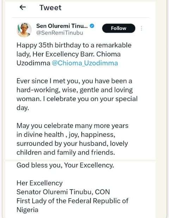Select the 'Ever since I met you' line
169x218 pixels.
[74, 81]
